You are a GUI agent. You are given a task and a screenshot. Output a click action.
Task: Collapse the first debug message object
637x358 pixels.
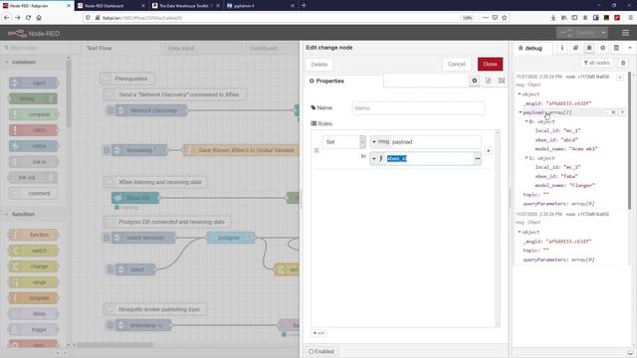520,94
